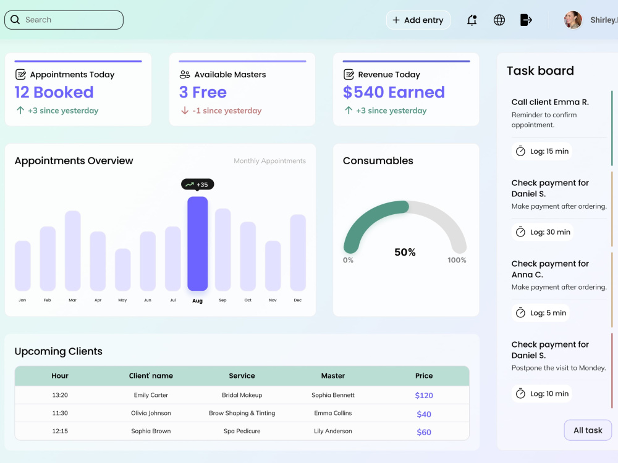
Task: Click the Log: 30 min chip
Action: pos(543,232)
